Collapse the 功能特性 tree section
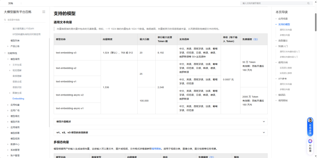The height and width of the screenshot is (158, 317). pyautogui.click(x=5, y=53)
